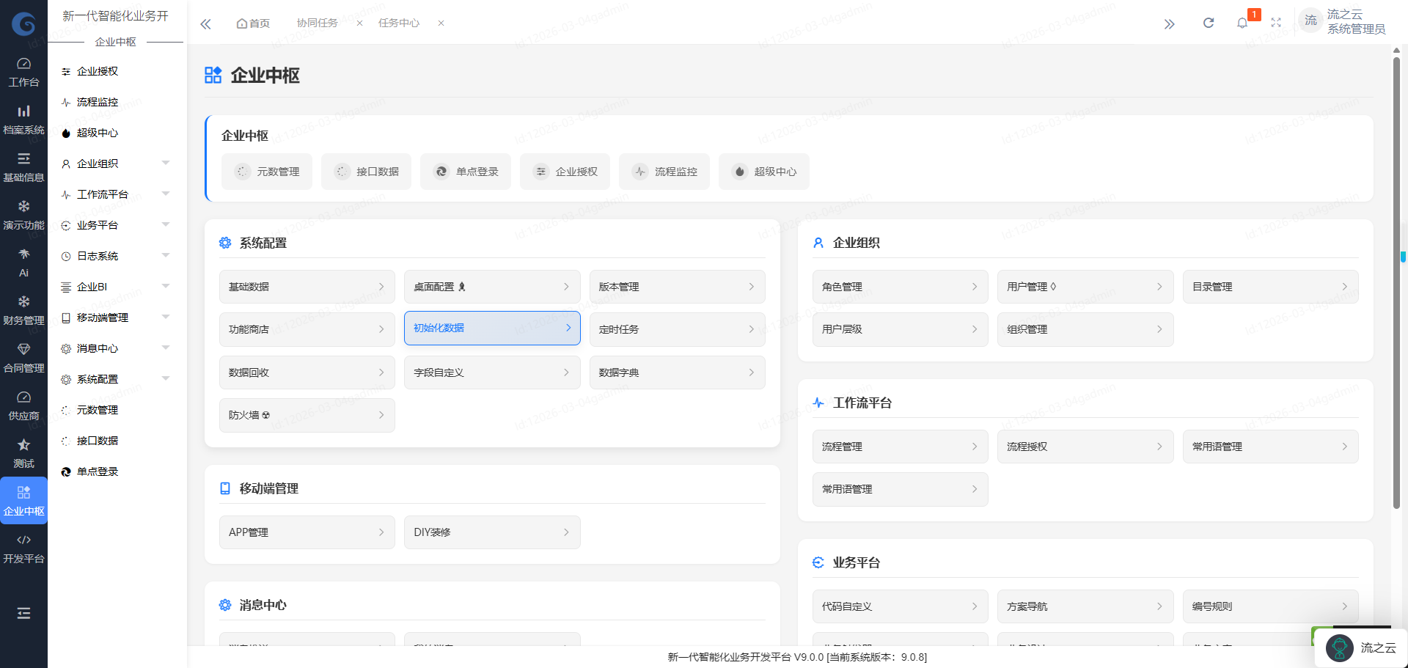1408x668 pixels.
Task: Open 开发平台 code icon in sidebar
Action: point(23,548)
